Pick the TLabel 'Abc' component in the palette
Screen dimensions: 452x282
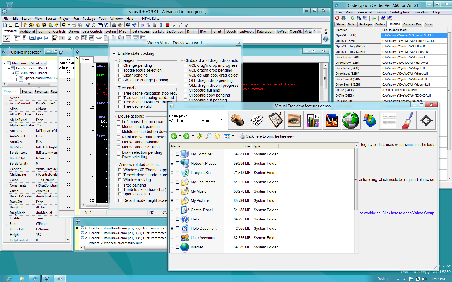point(40,38)
